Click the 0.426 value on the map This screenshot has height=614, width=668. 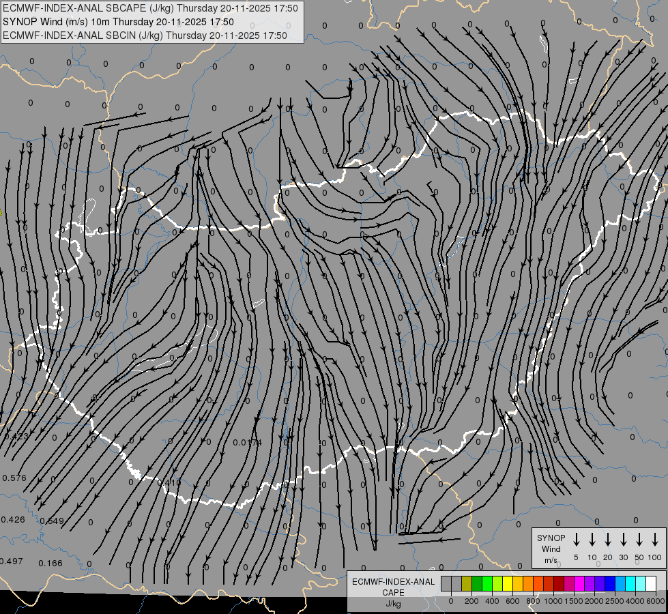pyautogui.click(x=13, y=519)
